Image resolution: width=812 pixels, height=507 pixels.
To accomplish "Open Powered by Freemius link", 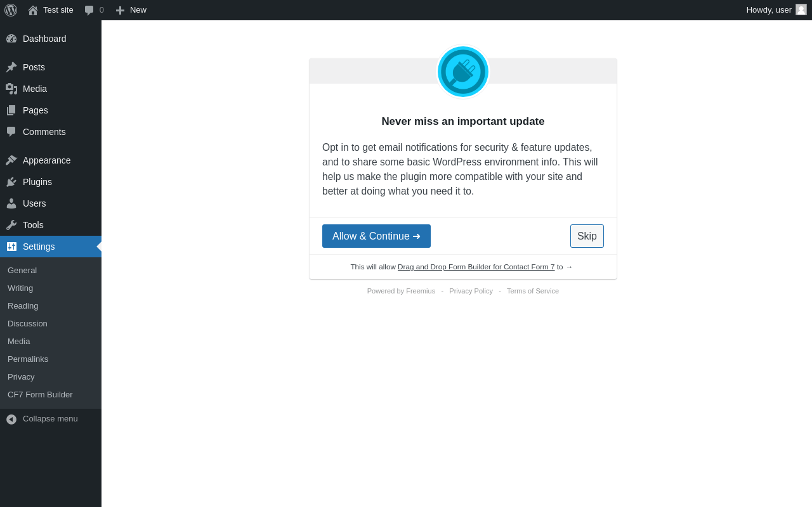I will pos(401,291).
